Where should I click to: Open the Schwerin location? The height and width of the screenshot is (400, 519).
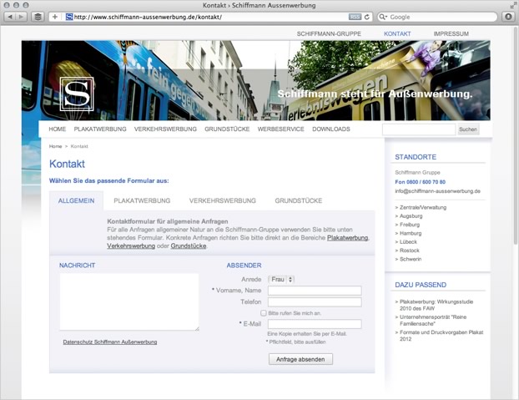pyautogui.click(x=411, y=259)
